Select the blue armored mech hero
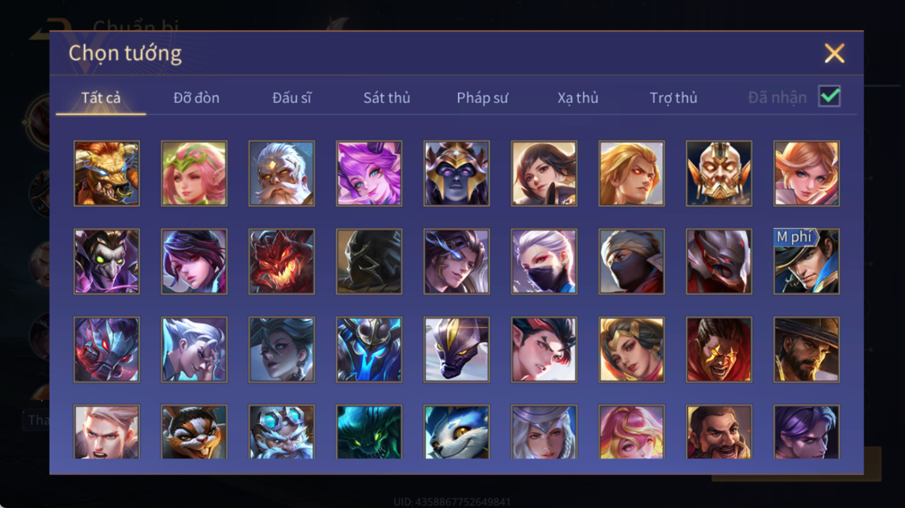Viewport: 905px width, 508px height. point(369,350)
